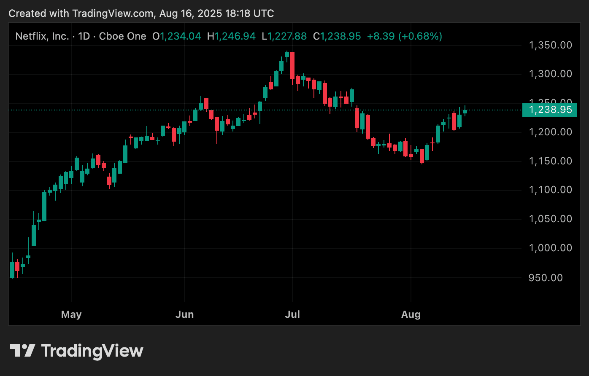Click the high value H1,246.94
The height and width of the screenshot is (376, 589).
click(x=231, y=36)
